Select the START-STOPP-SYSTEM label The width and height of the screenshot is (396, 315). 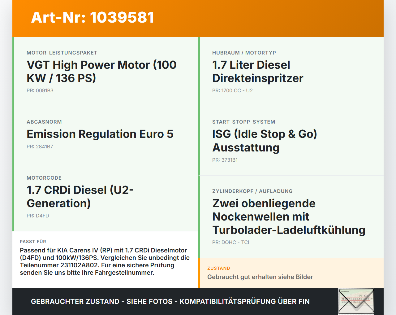[x=244, y=122]
